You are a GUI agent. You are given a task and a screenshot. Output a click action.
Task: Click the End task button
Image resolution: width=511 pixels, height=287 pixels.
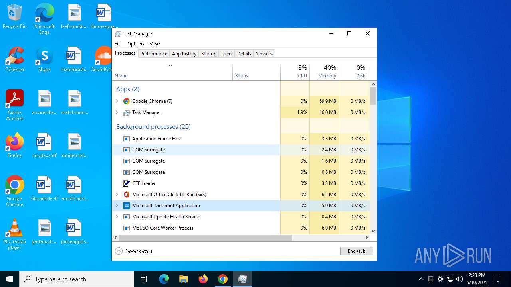(357, 251)
